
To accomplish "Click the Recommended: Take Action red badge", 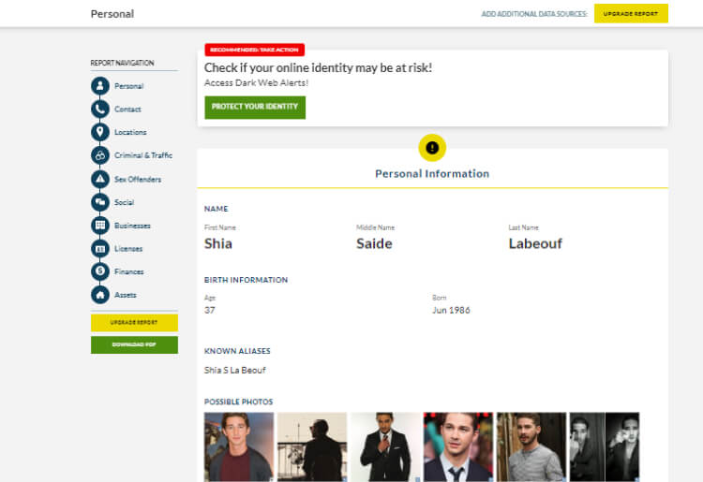I will click(254, 50).
